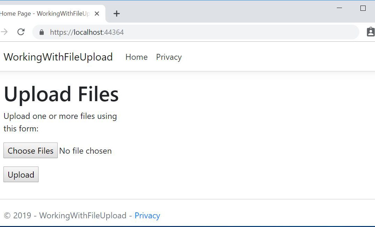
Task: Follow the Privacy link in the footer
Action: pos(147,216)
